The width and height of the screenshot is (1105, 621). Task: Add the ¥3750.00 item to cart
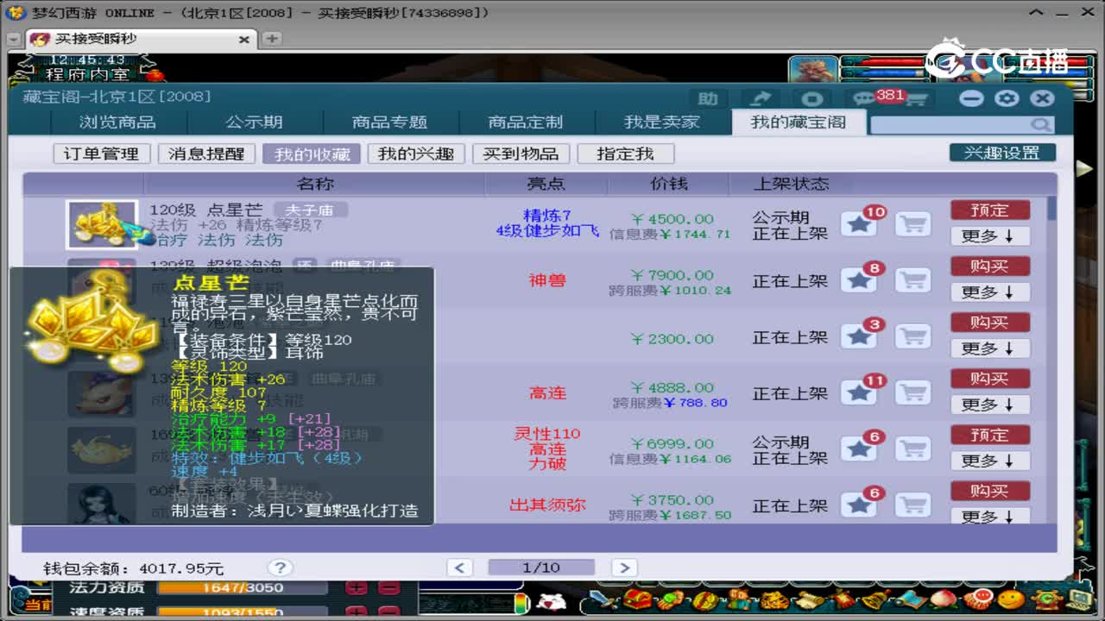click(x=912, y=505)
